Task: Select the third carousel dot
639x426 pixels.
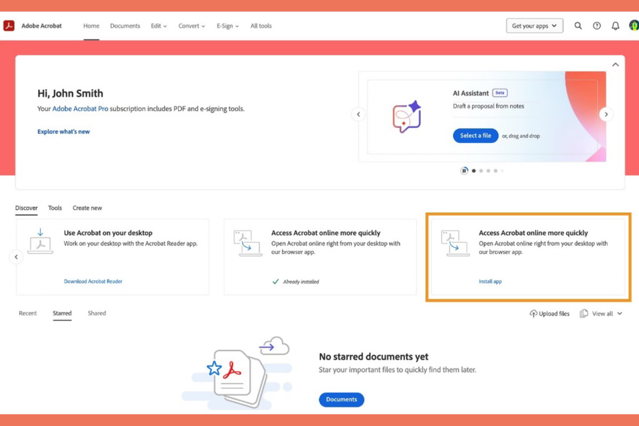Action: (x=488, y=171)
